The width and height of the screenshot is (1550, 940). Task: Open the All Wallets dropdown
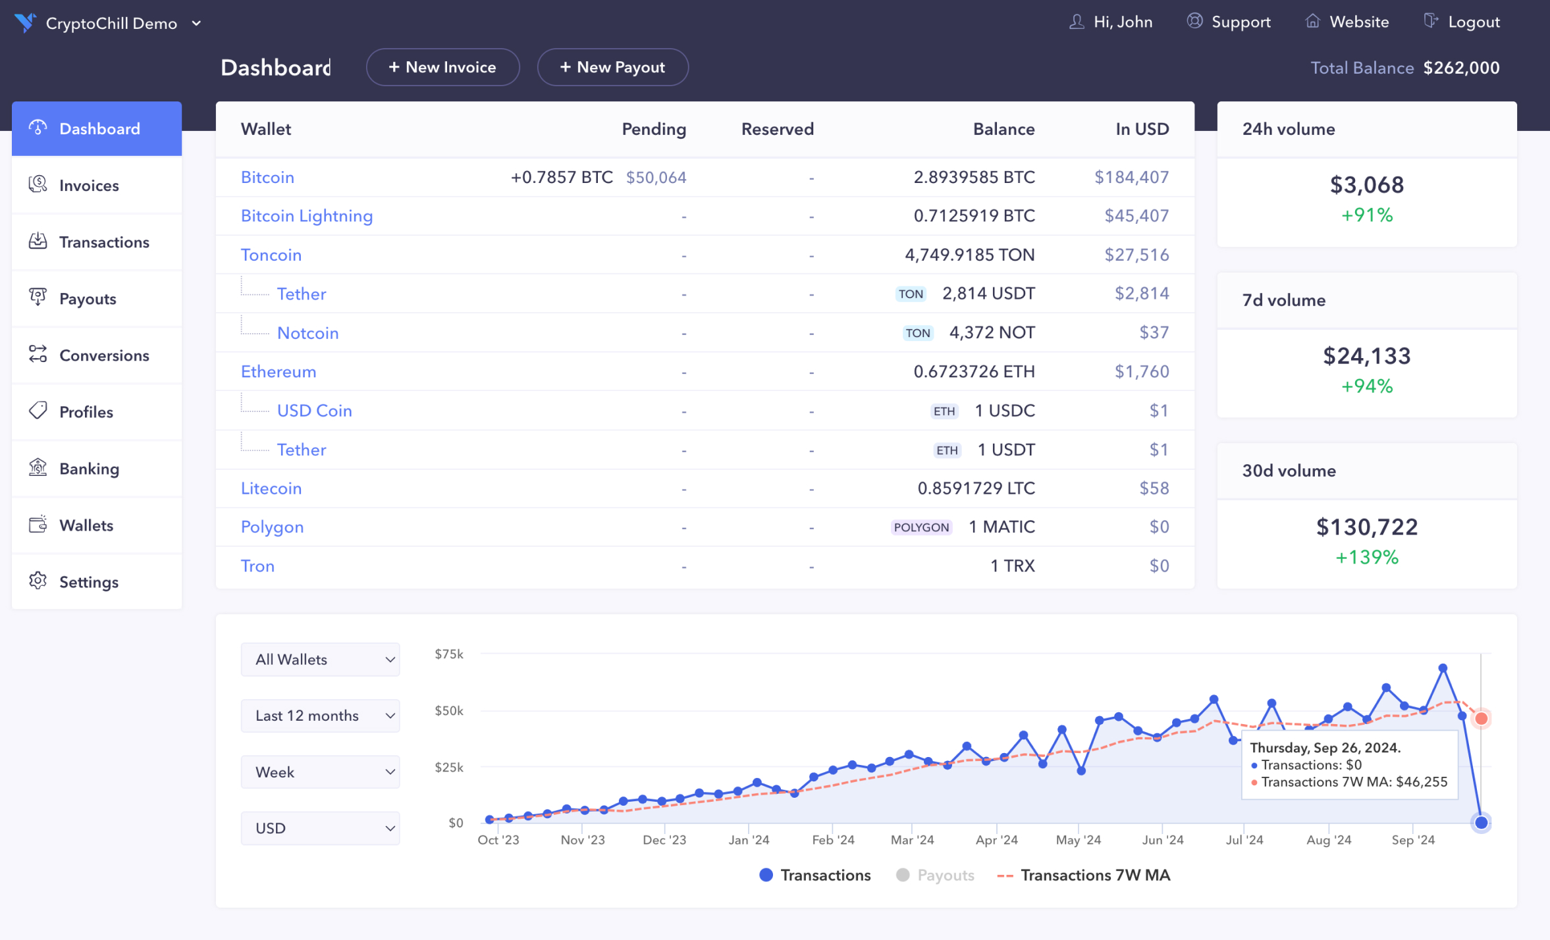click(320, 659)
